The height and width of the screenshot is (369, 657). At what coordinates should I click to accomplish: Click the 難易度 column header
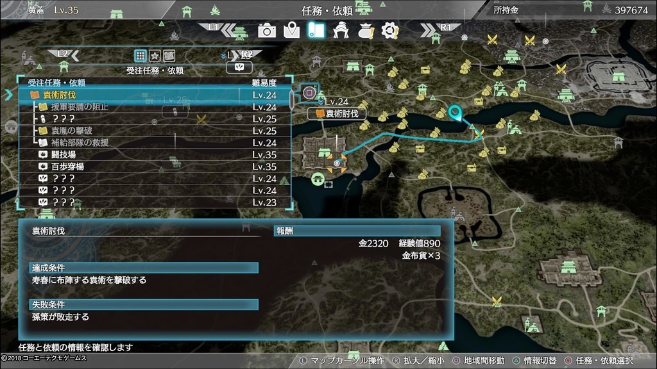pos(264,83)
